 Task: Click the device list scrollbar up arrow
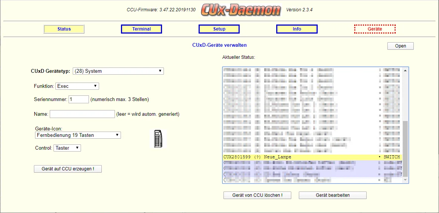(405, 70)
